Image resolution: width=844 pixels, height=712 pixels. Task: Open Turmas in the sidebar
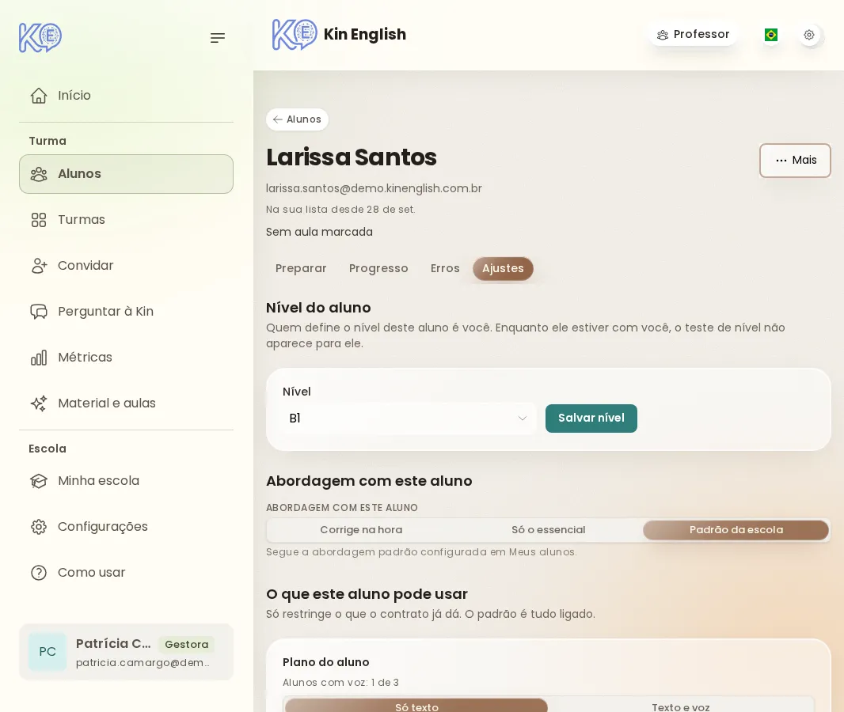point(126,219)
